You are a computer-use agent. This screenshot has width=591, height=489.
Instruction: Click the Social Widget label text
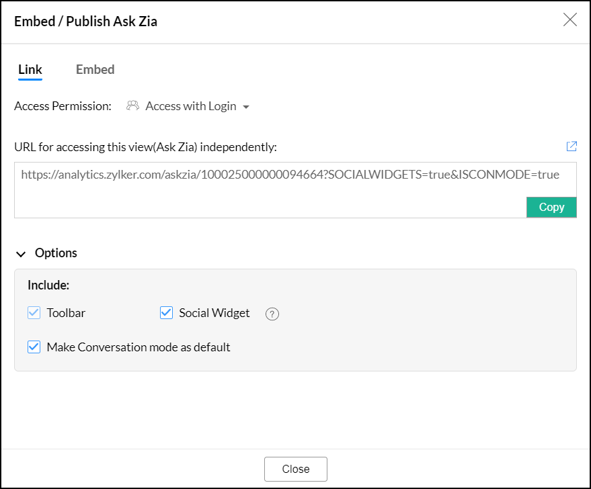[214, 313]
